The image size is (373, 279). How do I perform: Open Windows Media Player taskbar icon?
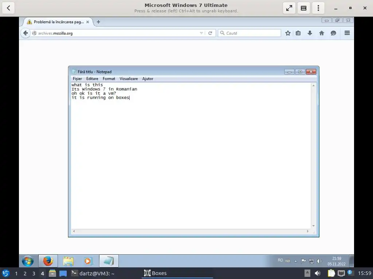click(x=88, y=261)
